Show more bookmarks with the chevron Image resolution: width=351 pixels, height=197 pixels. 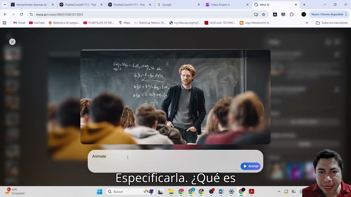point(307,23)
